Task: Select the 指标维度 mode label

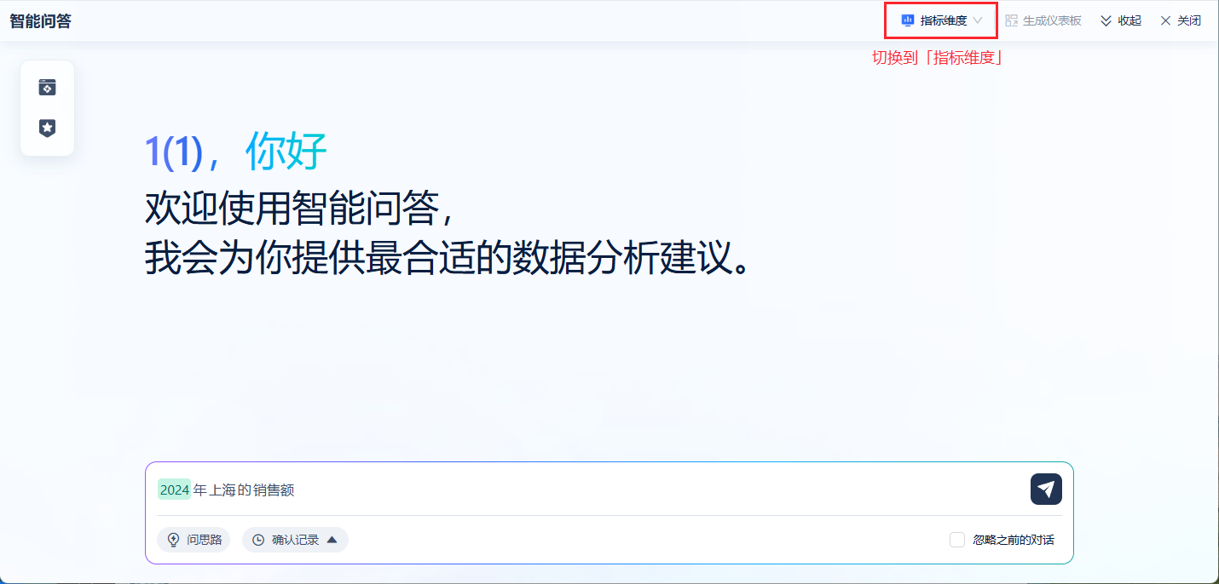Action: pyautogui.click(x=944, y=20)
